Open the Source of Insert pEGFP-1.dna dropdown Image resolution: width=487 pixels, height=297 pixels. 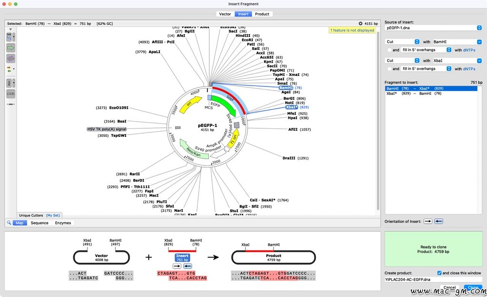[433, 28]
